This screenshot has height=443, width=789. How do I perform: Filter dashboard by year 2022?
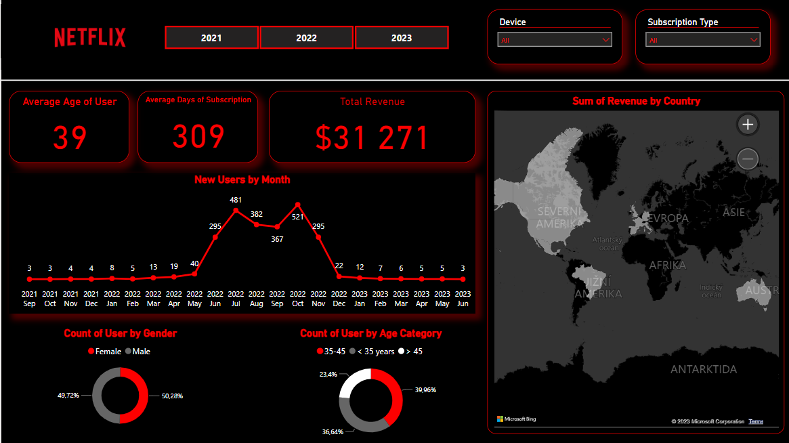(306, 38)
